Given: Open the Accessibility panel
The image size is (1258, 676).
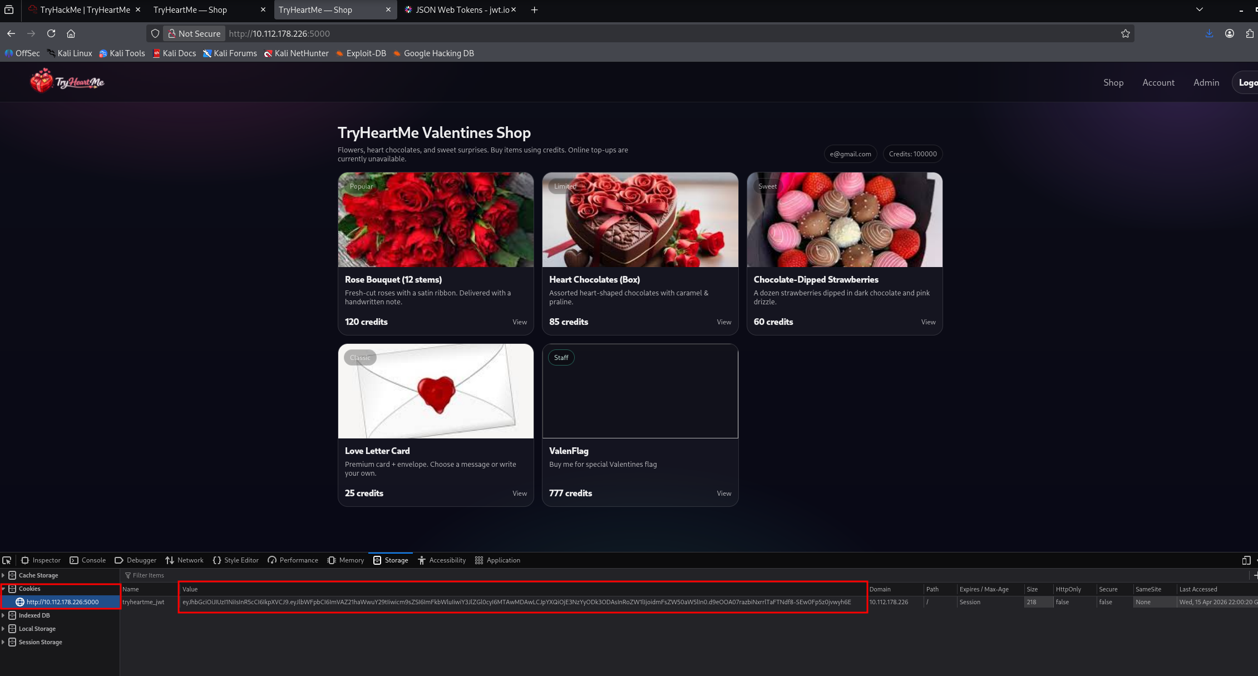Looking at the screenshot, I should [x=441, y=560].
